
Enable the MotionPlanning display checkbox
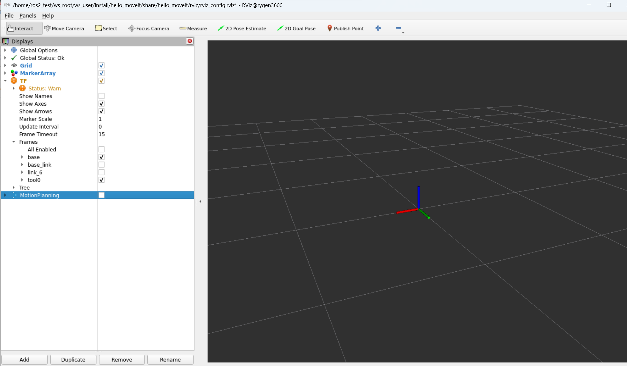(x=102, y=195)
